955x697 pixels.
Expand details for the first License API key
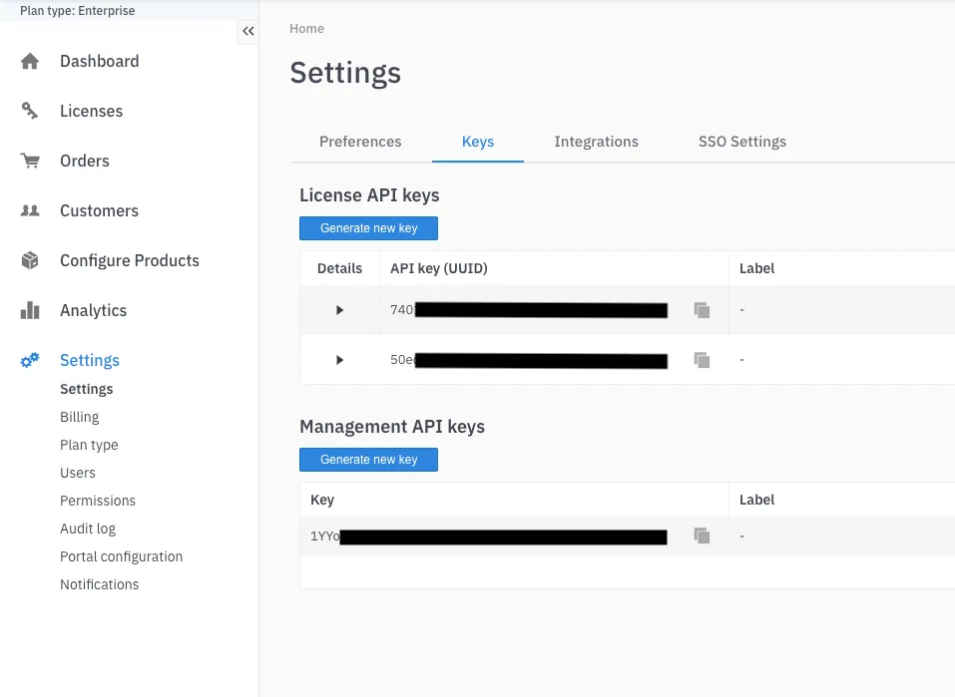pyautogui.click(x=338, y=309)
